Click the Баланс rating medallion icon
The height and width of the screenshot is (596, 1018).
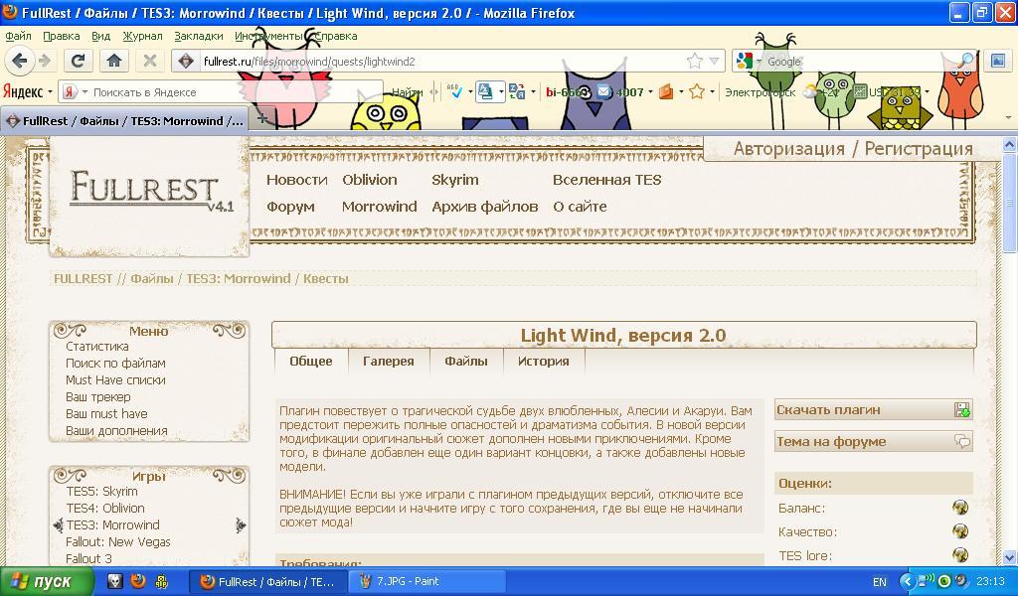tap(960, 508)
